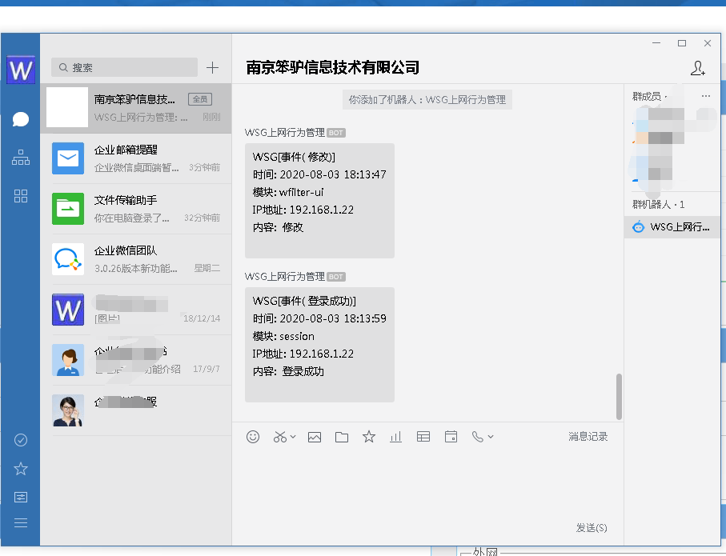726x556 pixels.
Task: Create a poll with the bar chart icon
Action: tap(395, 437)
